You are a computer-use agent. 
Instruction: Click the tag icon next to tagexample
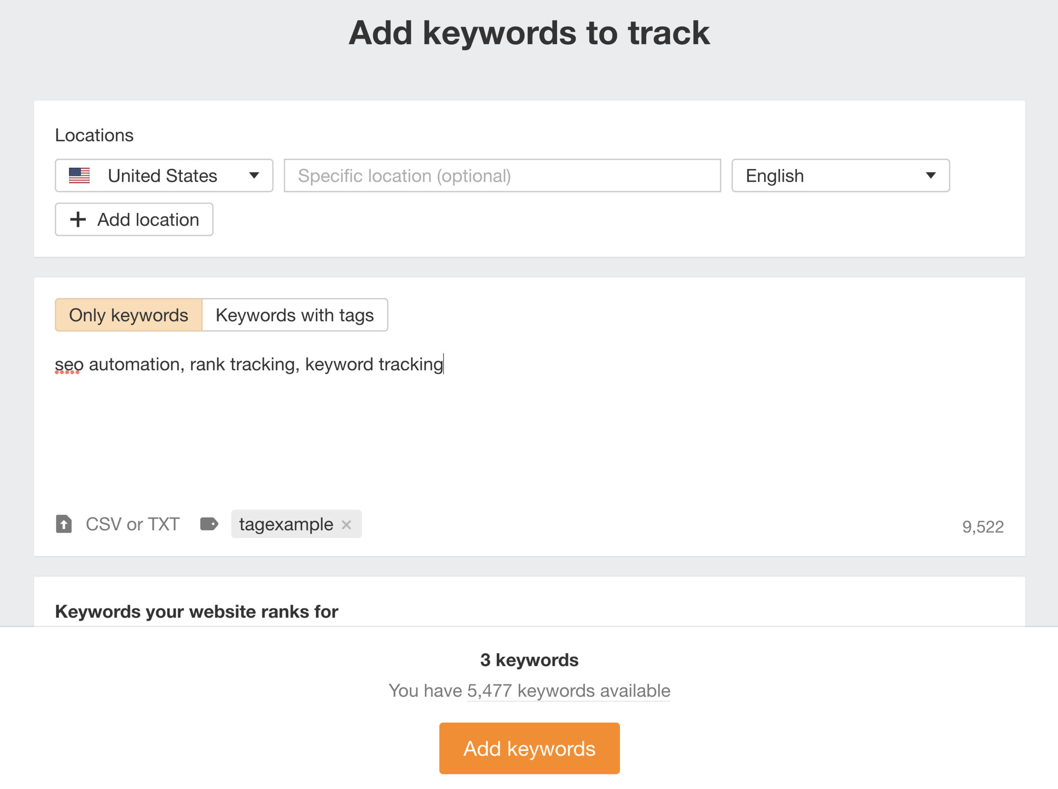pos(209,524)
